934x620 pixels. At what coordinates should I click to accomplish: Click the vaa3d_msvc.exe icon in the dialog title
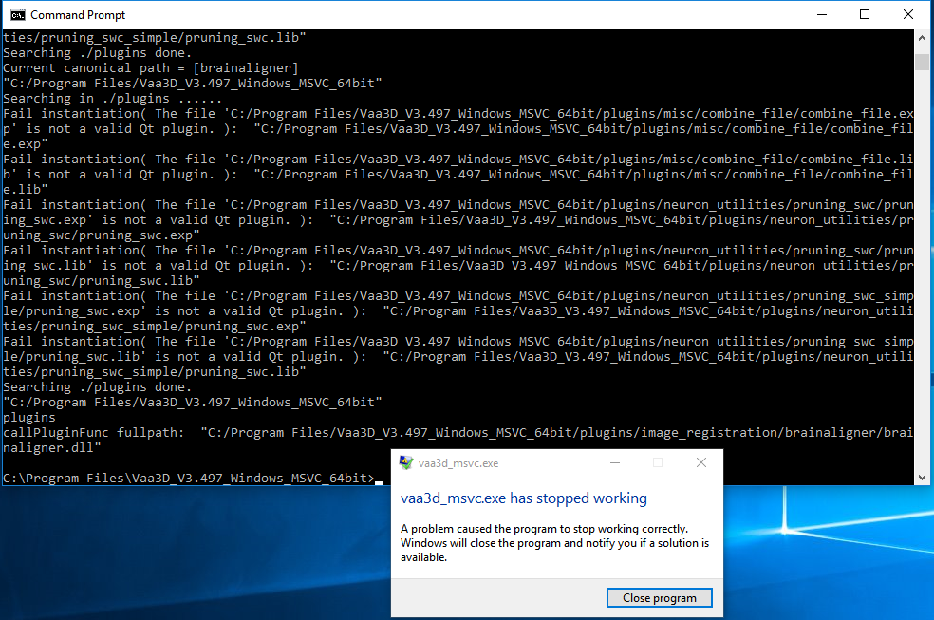(406, 463)
